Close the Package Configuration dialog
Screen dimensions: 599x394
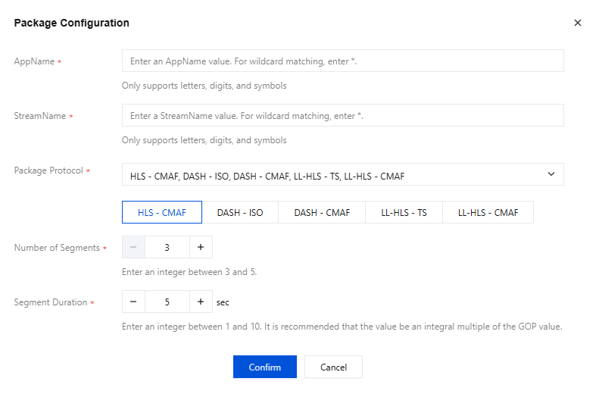(x=578, y=23)
